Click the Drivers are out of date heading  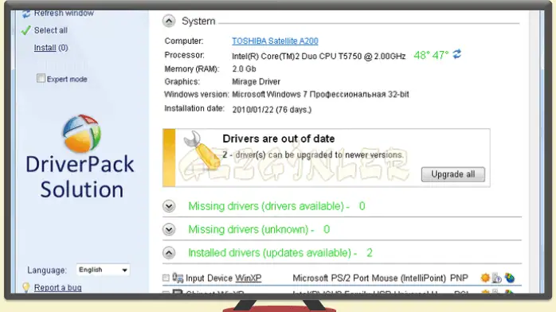278,138
